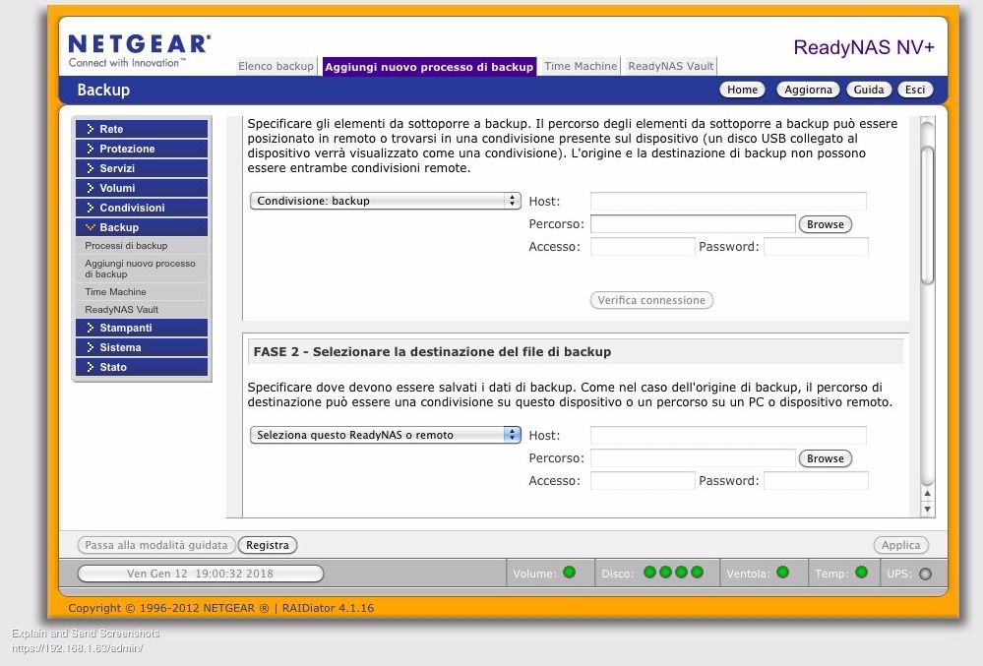Click the Home button
983x666 pixels.
(742, 90)
